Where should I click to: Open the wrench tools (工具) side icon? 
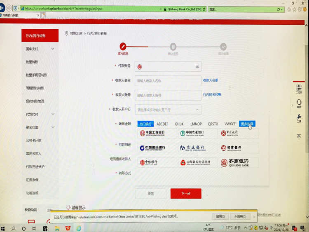coord(299,118)
